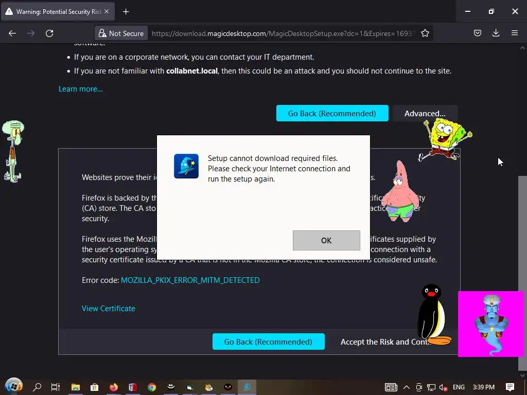The height and width of the screenshot is (395, 527).
Task: Select the Warning: Potential Security Risk tab
Action: coord(58,11)
